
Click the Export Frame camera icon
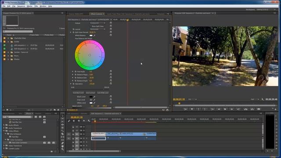[x=259, y=109]
